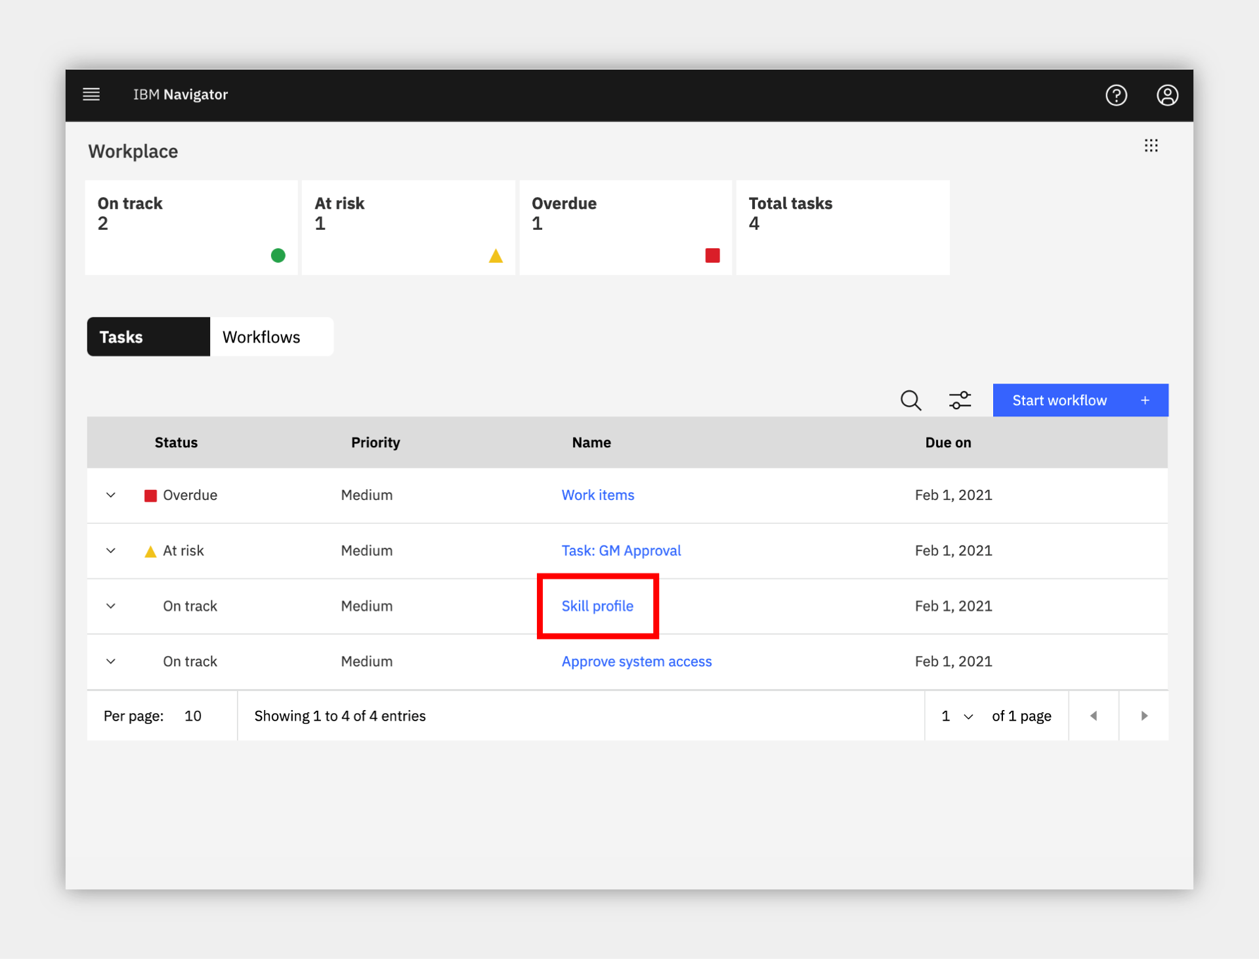
Task: Expand the Skill profile row chevron
Action: [x=111, y=606]
